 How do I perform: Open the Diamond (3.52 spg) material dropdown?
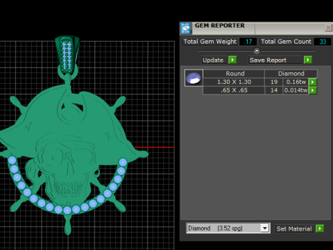point(265,228)
